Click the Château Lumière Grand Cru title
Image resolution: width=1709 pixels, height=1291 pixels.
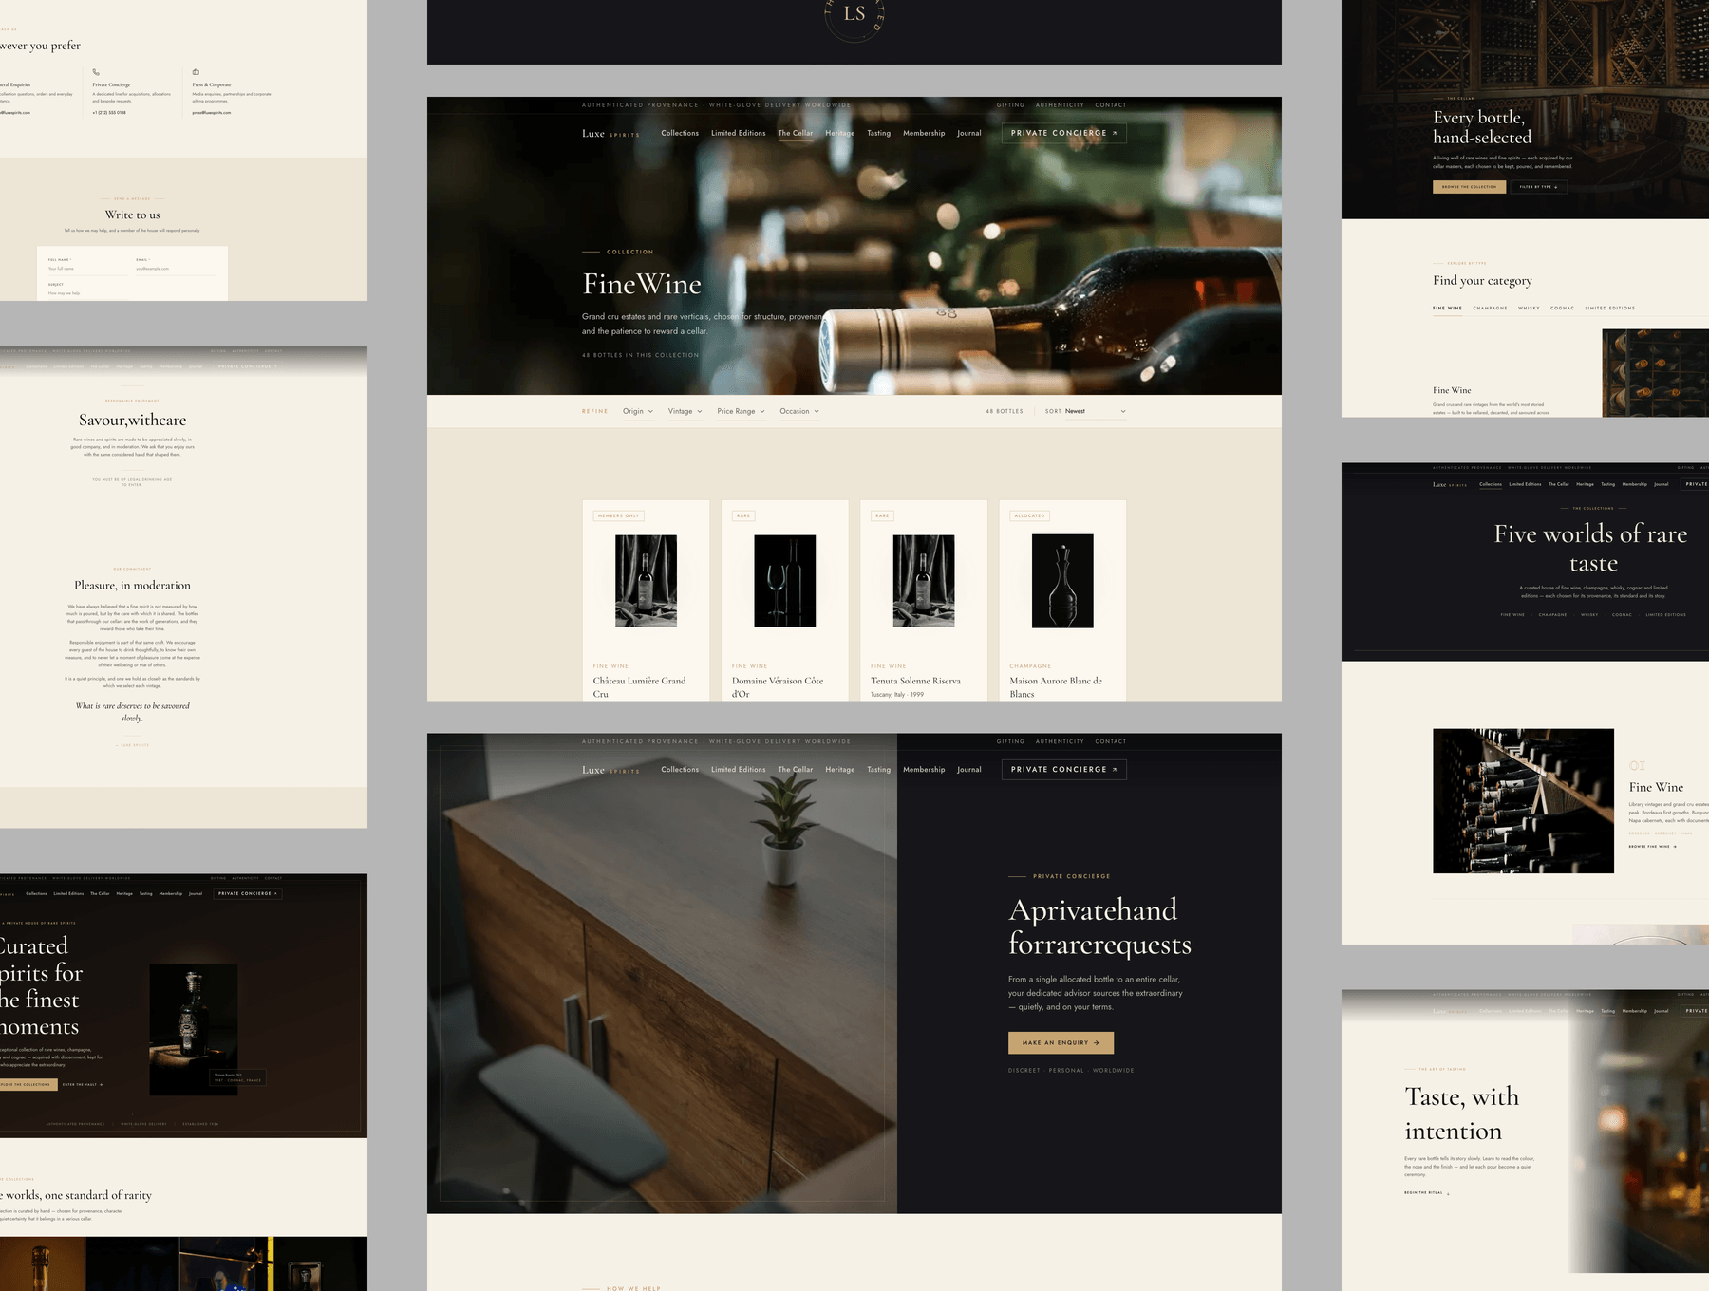(639, 687)
